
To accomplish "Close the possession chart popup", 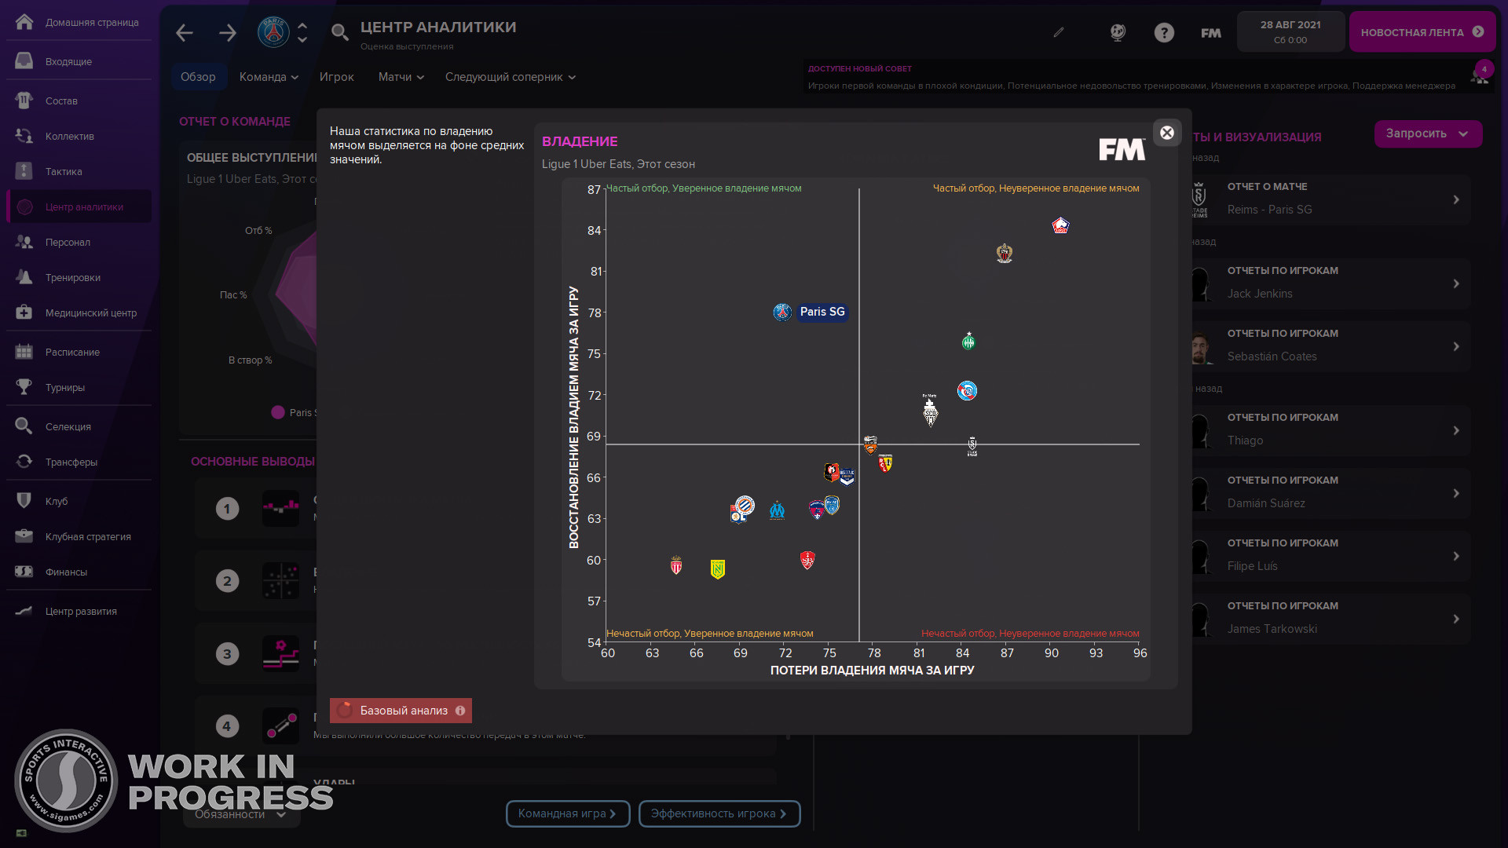I will pos(1167,133).
